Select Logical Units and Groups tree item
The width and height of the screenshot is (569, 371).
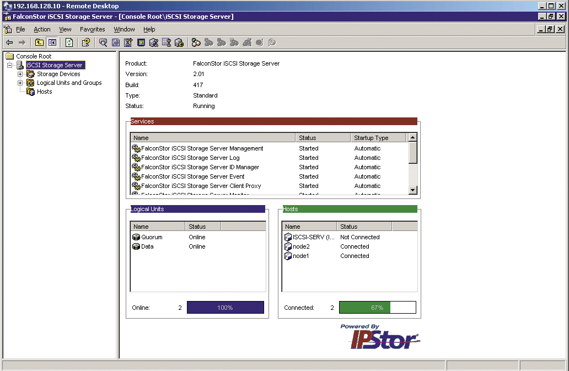point(69,83)
